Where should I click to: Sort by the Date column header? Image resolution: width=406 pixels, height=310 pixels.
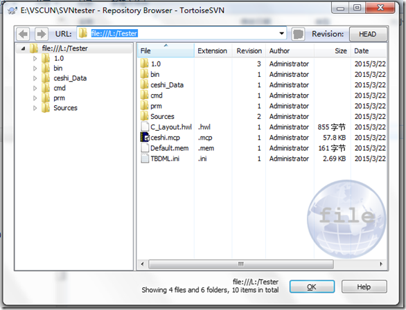pos(369,51)
